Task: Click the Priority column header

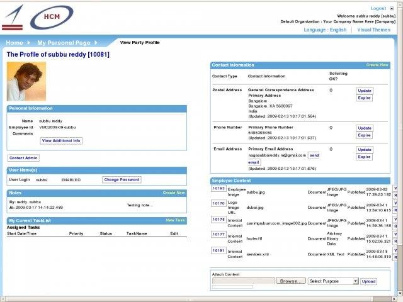Action: point(76,233)
